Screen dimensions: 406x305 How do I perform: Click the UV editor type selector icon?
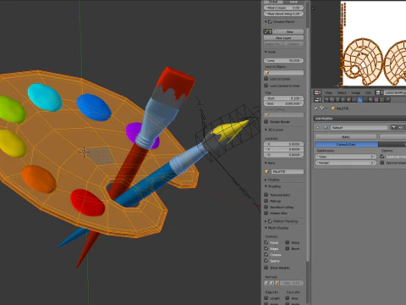click(x=317, y=92)
